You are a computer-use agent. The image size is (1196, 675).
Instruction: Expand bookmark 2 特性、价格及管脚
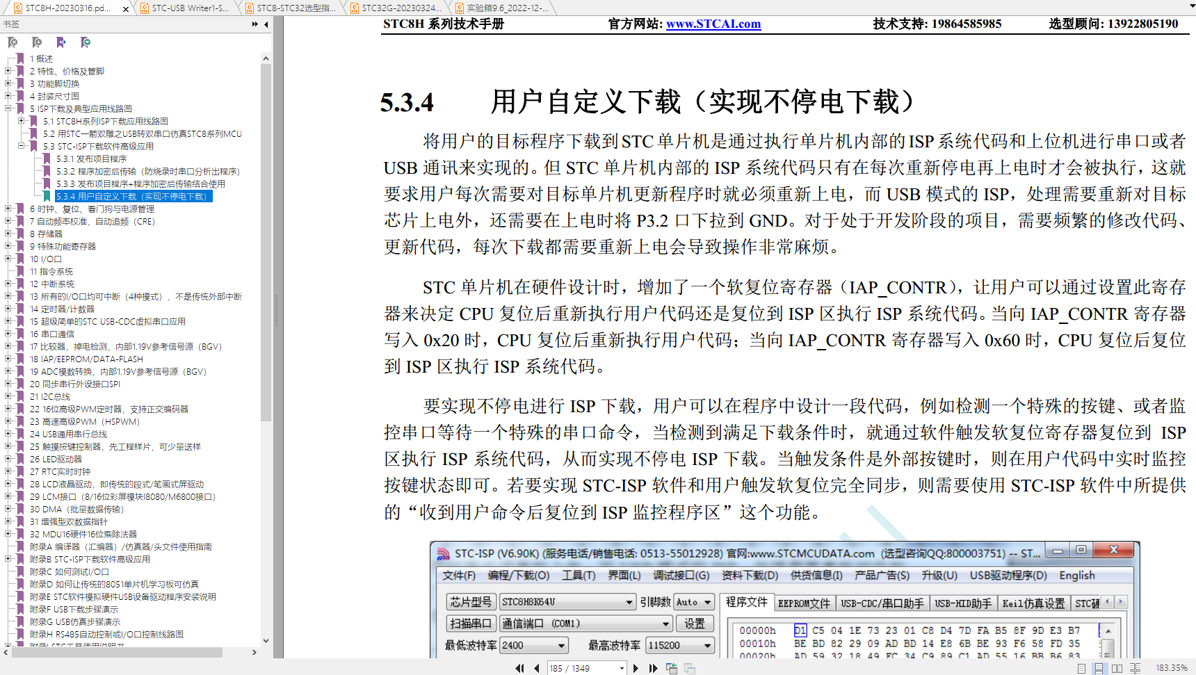click(x=8, y=71)
